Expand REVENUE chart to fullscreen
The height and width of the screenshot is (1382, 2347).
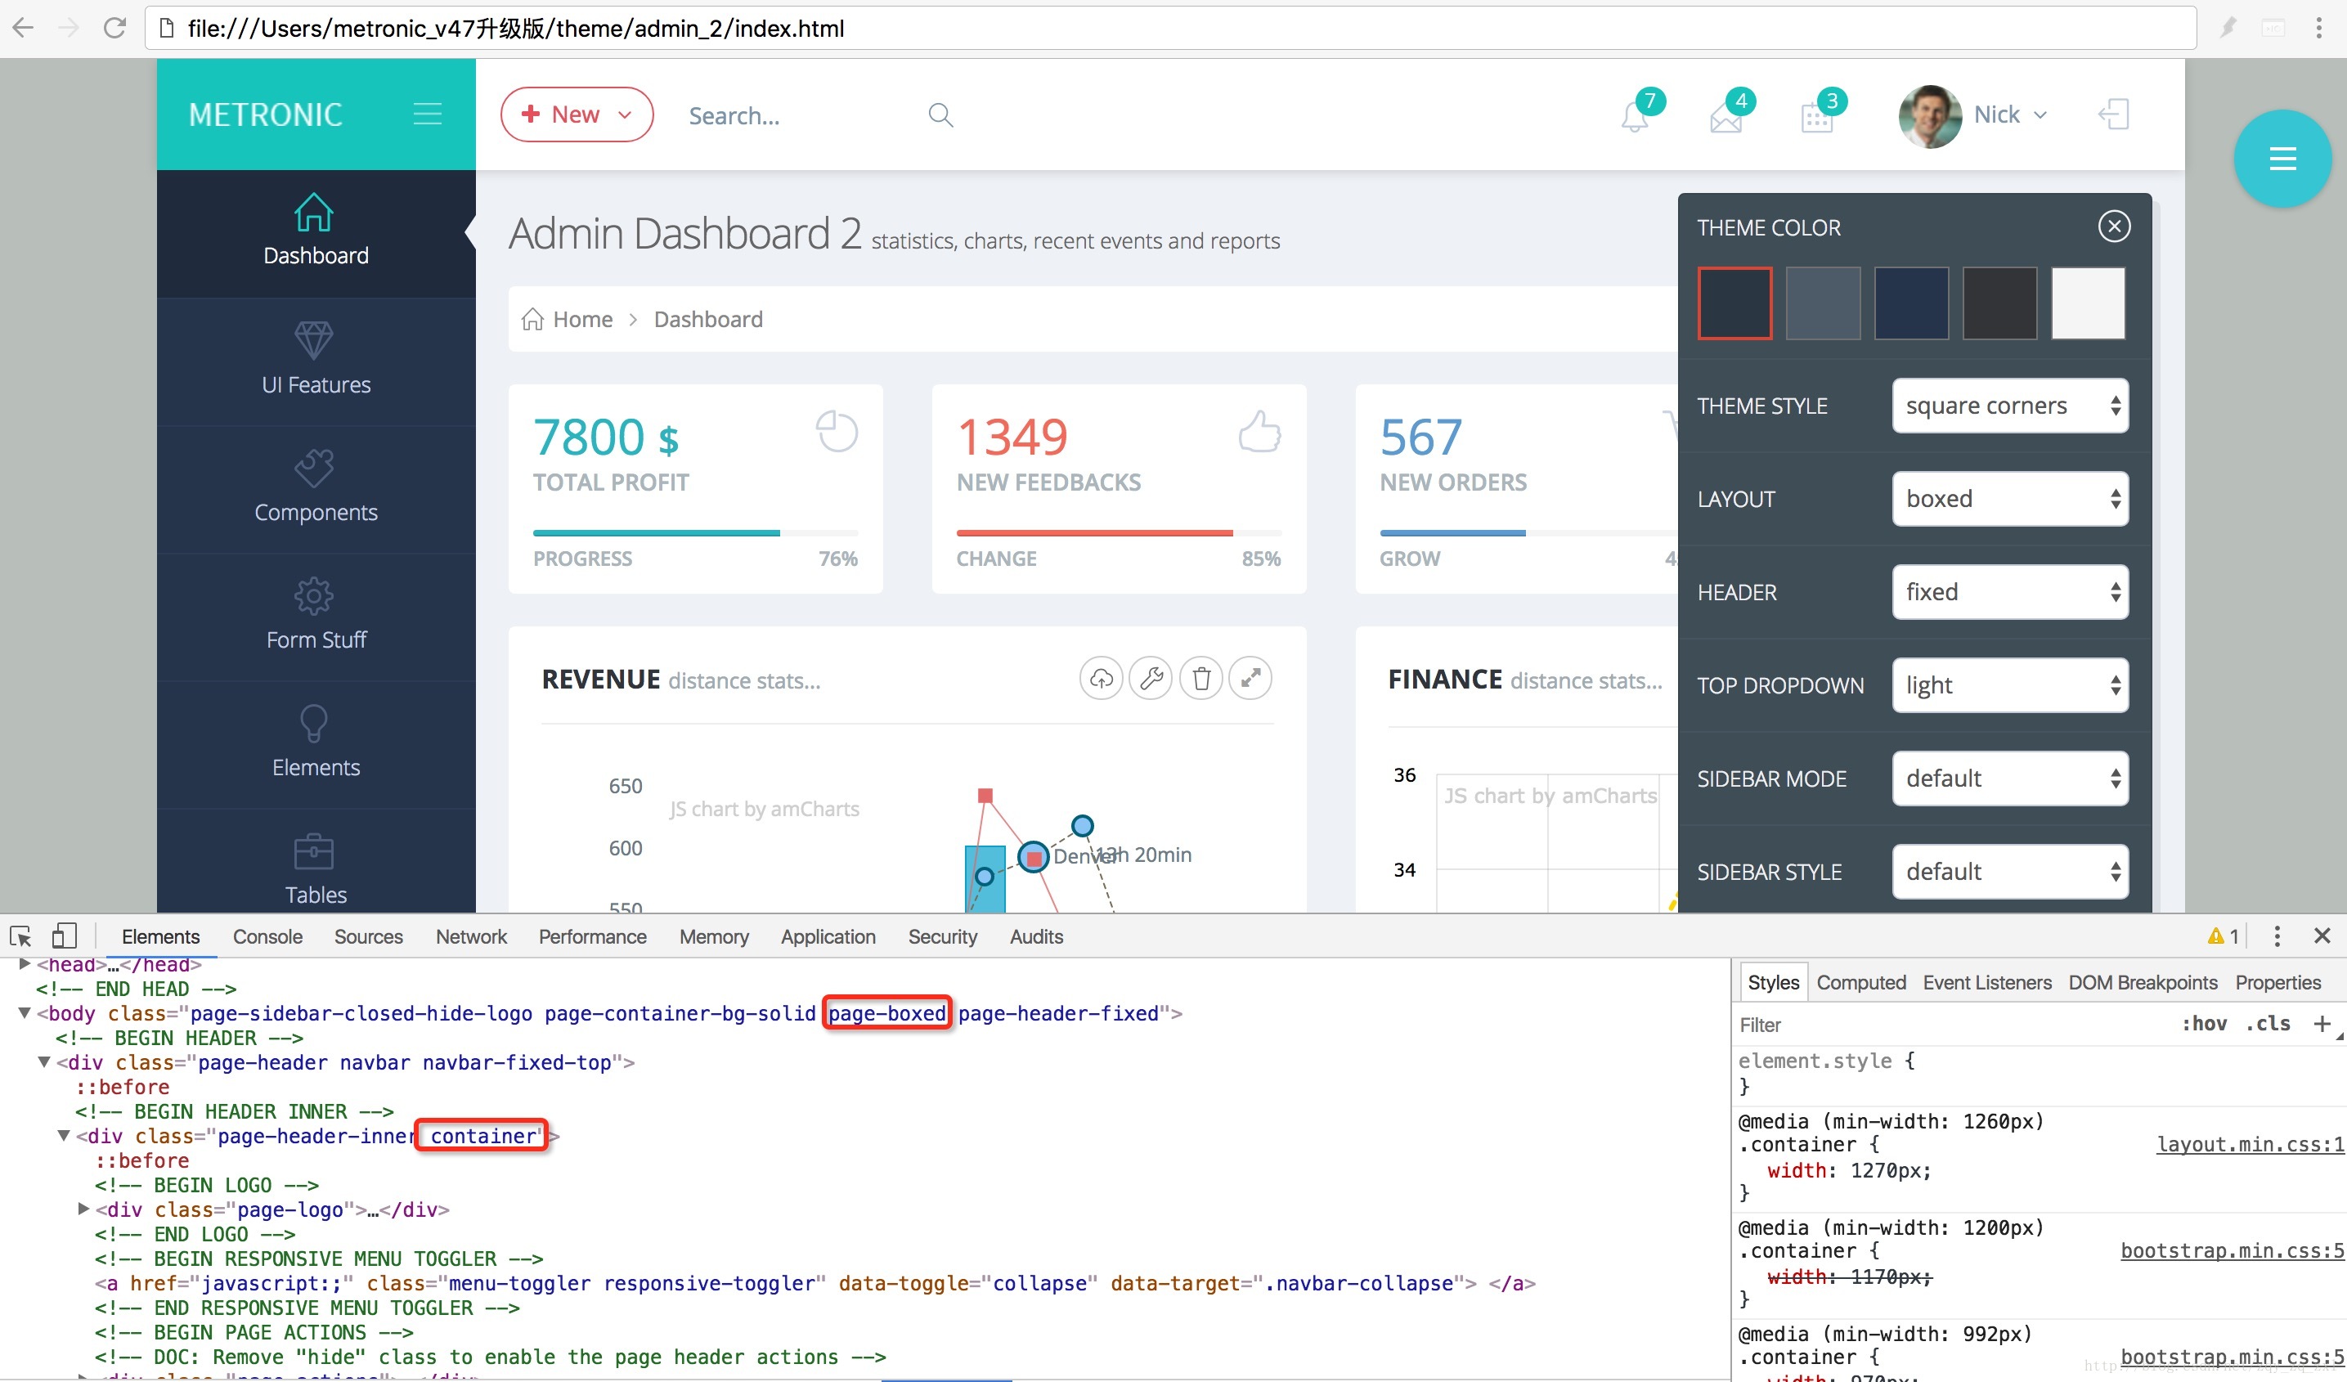click(1251, 678)
